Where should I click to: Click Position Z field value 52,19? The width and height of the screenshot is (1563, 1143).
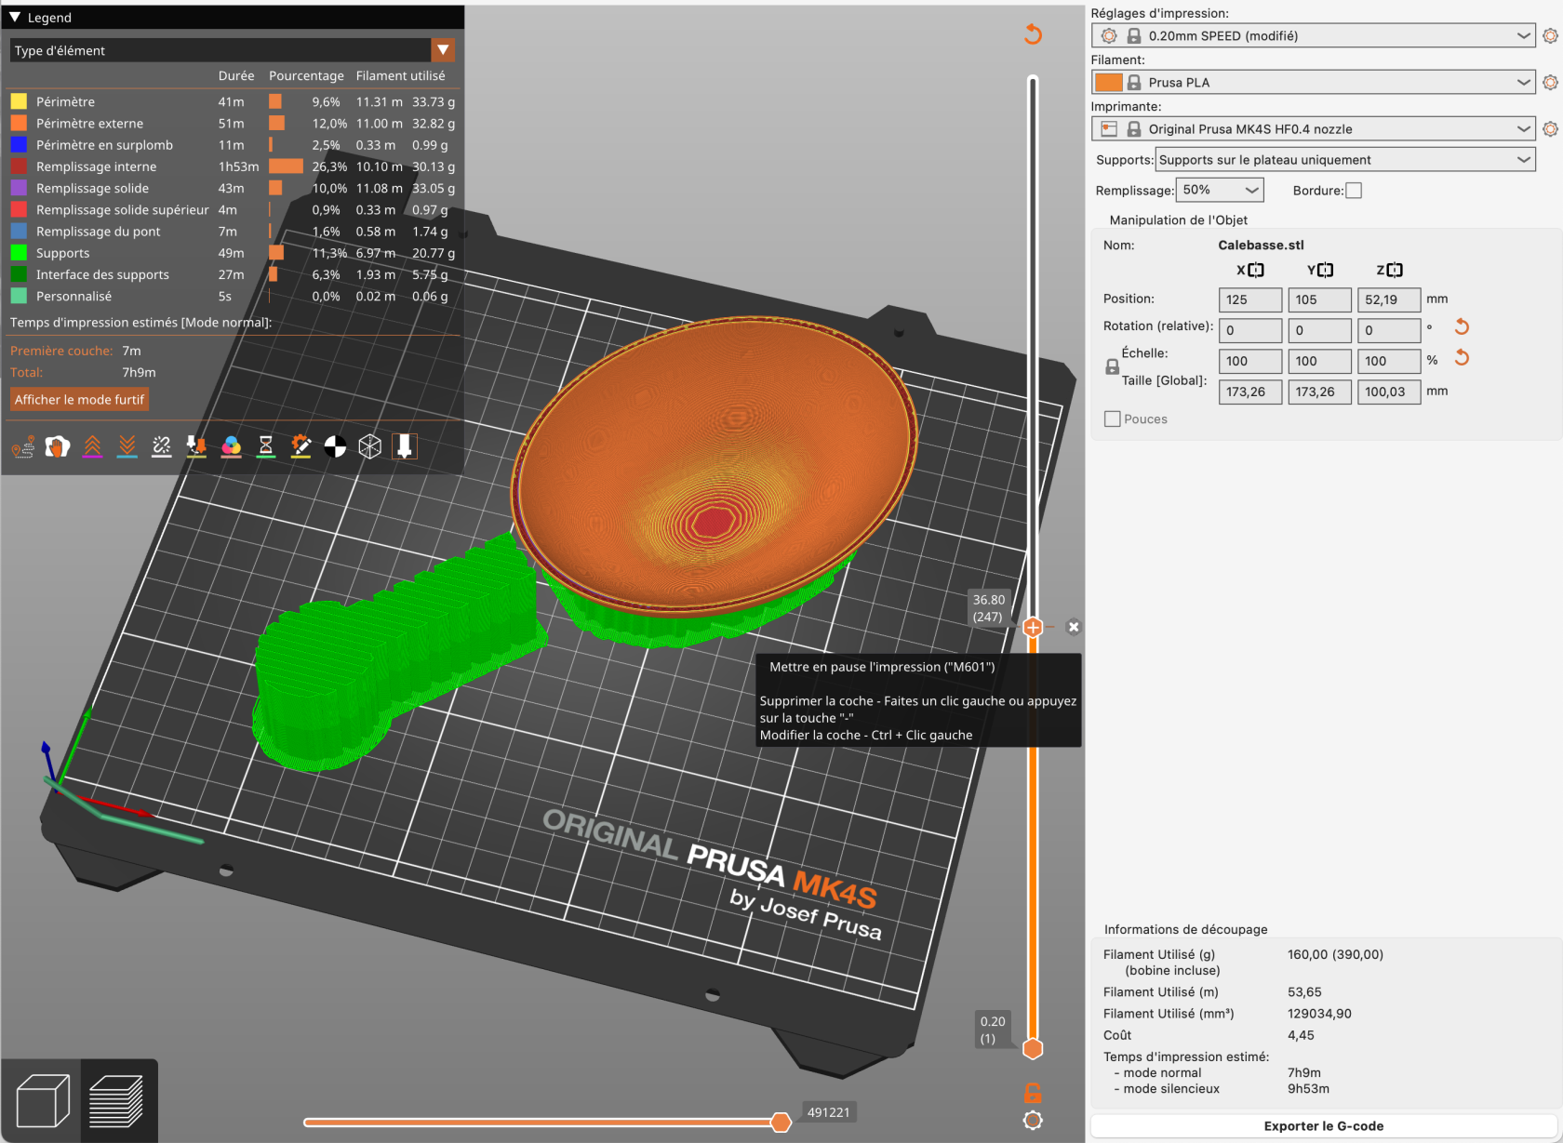point(1389,299)
